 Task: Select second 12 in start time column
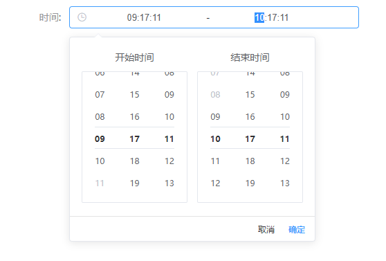(169, 161)
